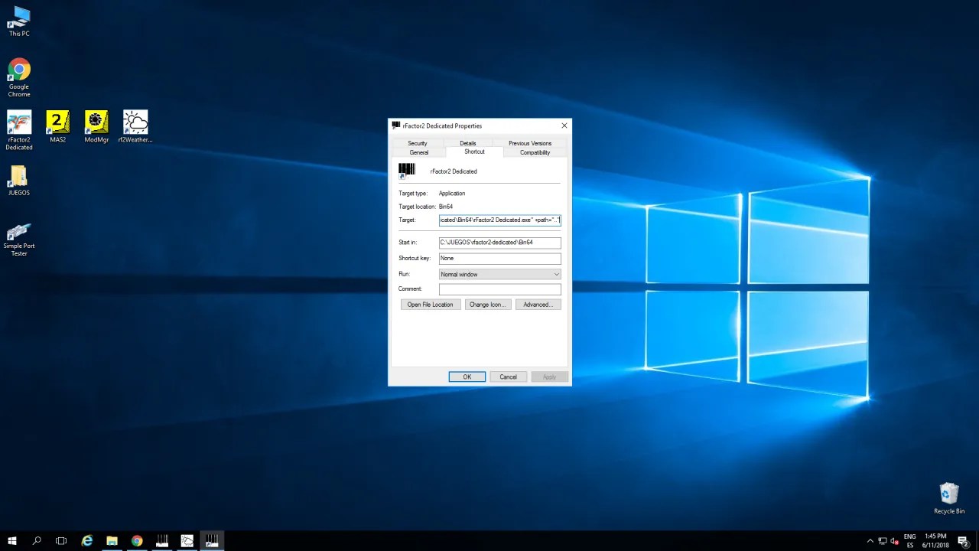The image size is (979, 551).
Task: Switch to the rf2Weather taskbar app
Action: (x=187, y=541)
